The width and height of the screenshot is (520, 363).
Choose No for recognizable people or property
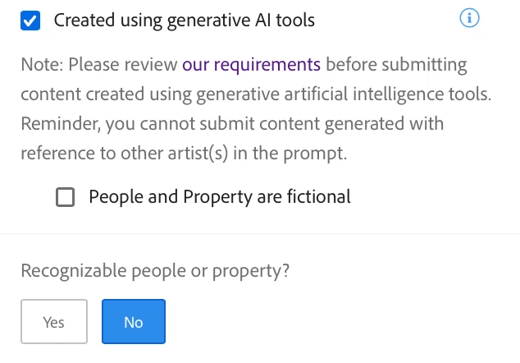pos(134,321)
